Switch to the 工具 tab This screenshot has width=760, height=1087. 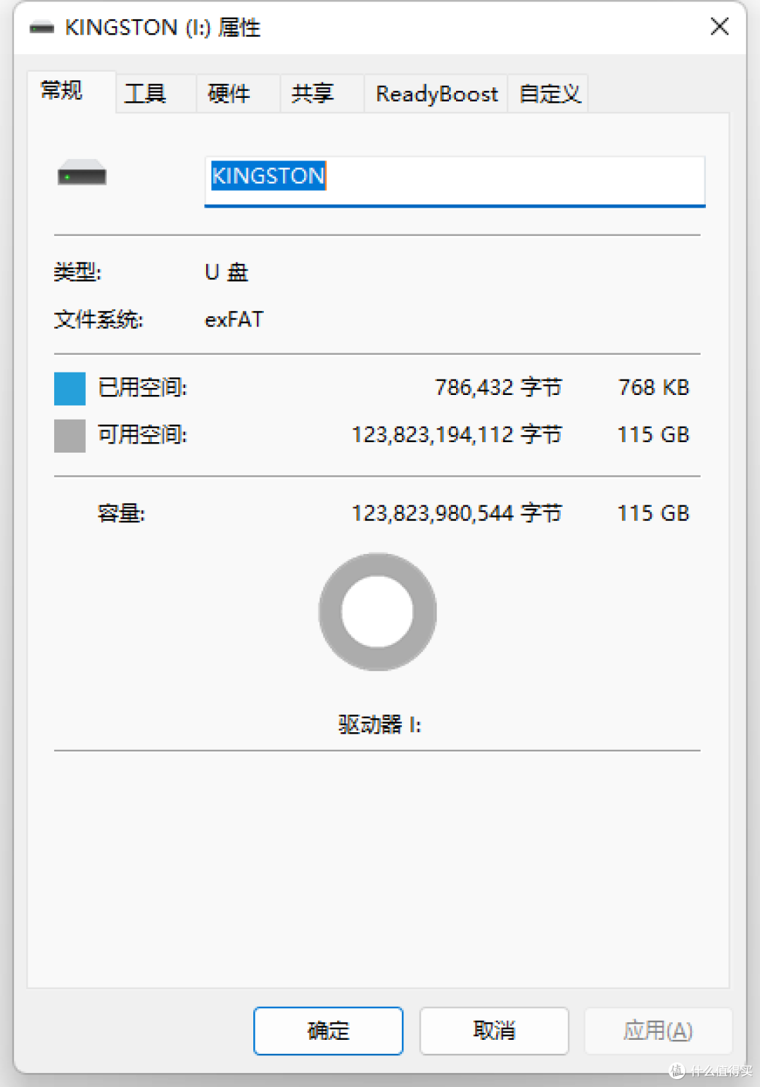[144, 92]
